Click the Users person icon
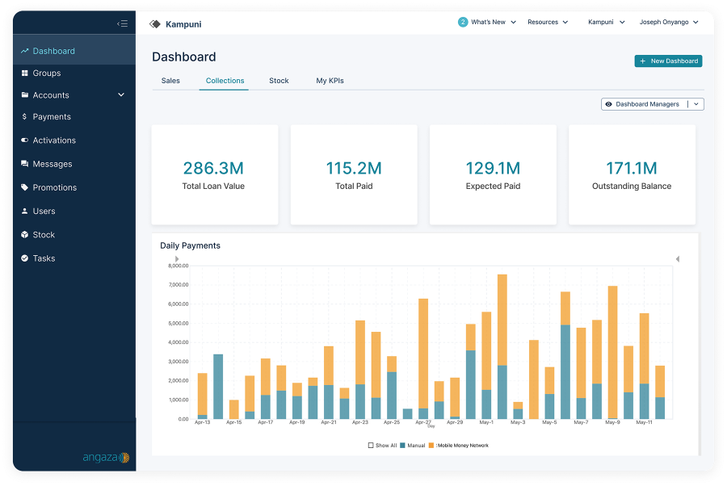727x486 pixels. pyautogui.click(x=25, y=212)
